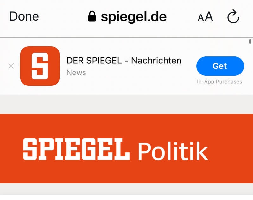Click the padlock security icon
Image resolution: width=253 pixels, height=200 pixels.
point(92,17)
